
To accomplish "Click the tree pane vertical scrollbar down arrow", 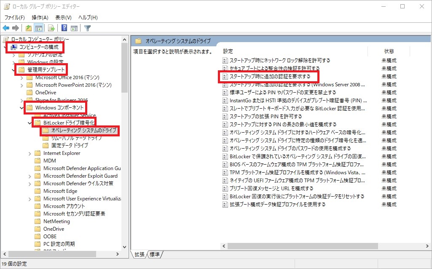I will pos(124,247).
